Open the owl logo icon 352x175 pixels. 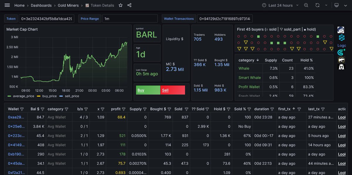(341, 67)
